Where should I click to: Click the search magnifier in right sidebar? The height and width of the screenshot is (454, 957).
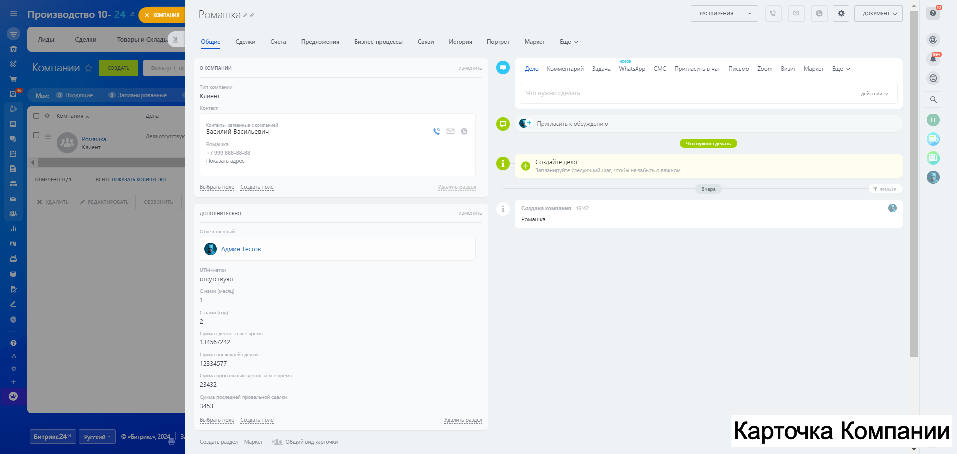933,100
